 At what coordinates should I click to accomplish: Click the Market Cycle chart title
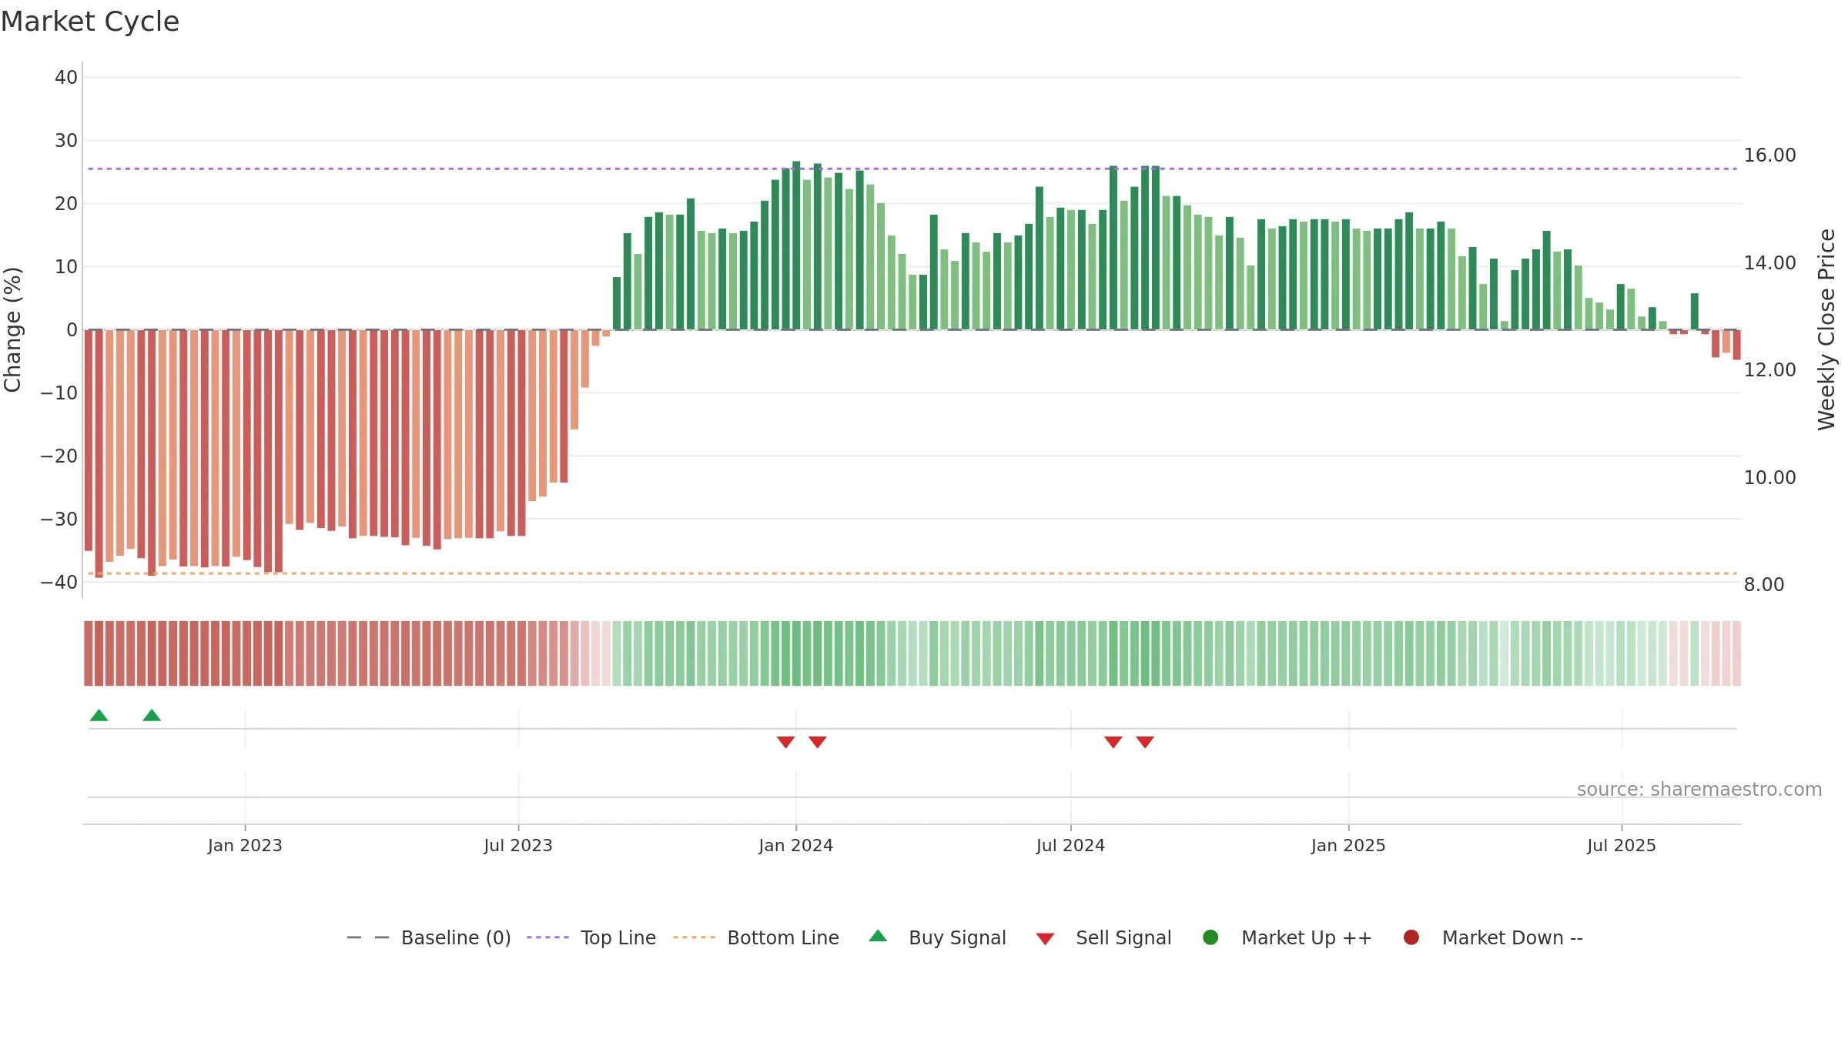(x=90, y=22)
